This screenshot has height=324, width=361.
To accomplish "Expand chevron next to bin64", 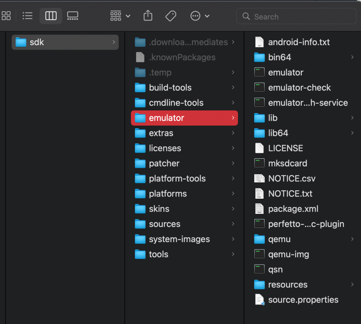I will click(x=352, y=57).
